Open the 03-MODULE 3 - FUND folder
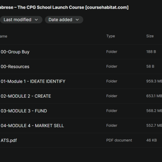 point(24,111)
